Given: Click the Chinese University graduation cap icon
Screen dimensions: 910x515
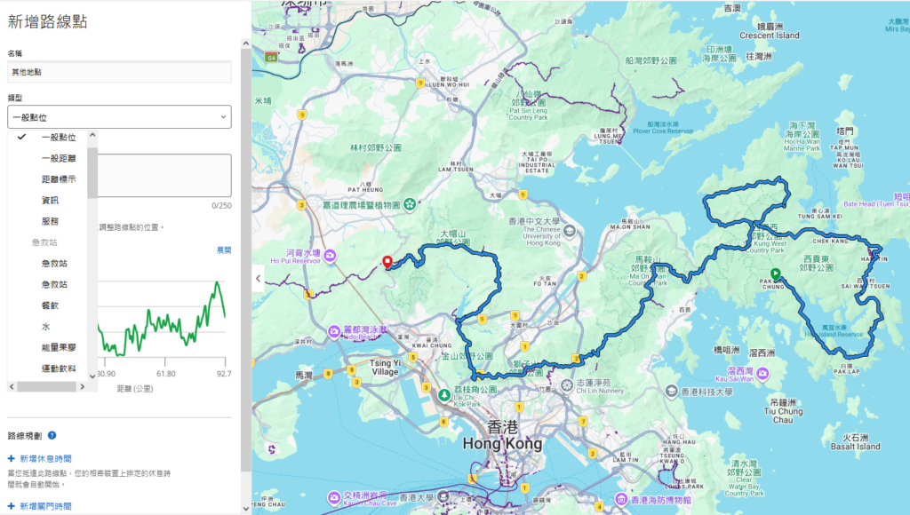Looking at the screenshot, I should (569, 231).
